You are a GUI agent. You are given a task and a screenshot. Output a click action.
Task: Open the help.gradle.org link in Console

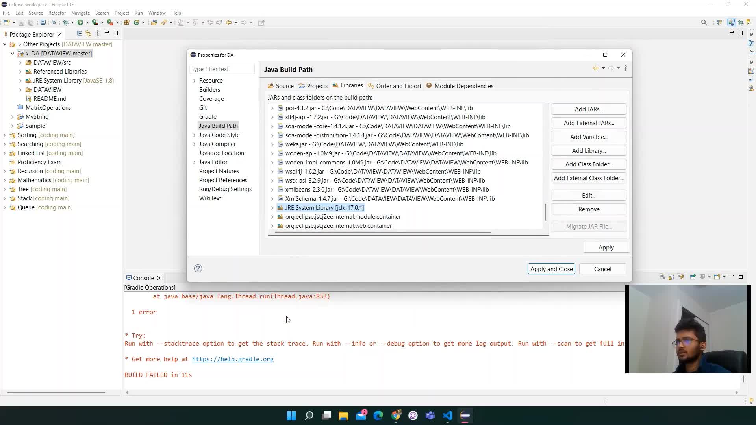pyautogui.click(x=233, y=359)
